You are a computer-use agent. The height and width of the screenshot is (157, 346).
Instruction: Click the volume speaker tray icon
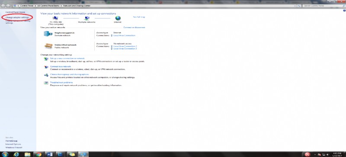pos(328,154)
